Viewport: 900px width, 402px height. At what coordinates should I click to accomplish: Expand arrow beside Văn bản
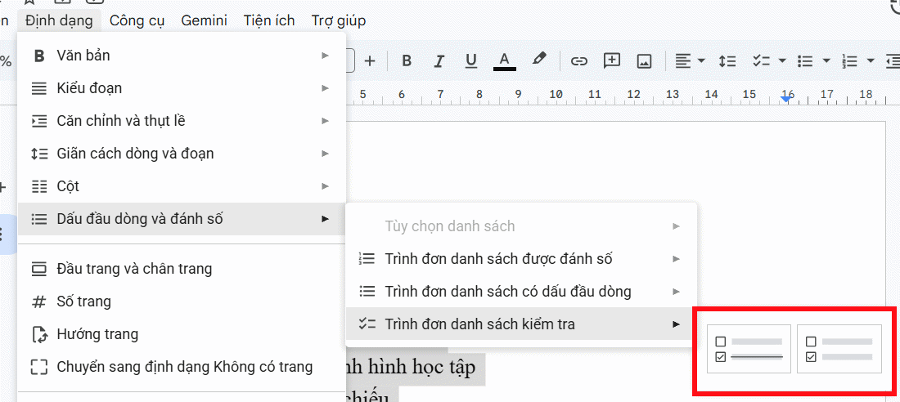tap(325, 56)
